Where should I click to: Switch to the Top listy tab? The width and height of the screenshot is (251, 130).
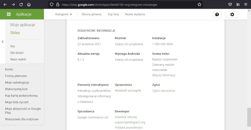tap(113, 14)
